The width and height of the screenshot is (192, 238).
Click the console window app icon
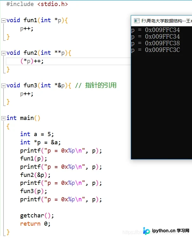[x=136, y=21]
